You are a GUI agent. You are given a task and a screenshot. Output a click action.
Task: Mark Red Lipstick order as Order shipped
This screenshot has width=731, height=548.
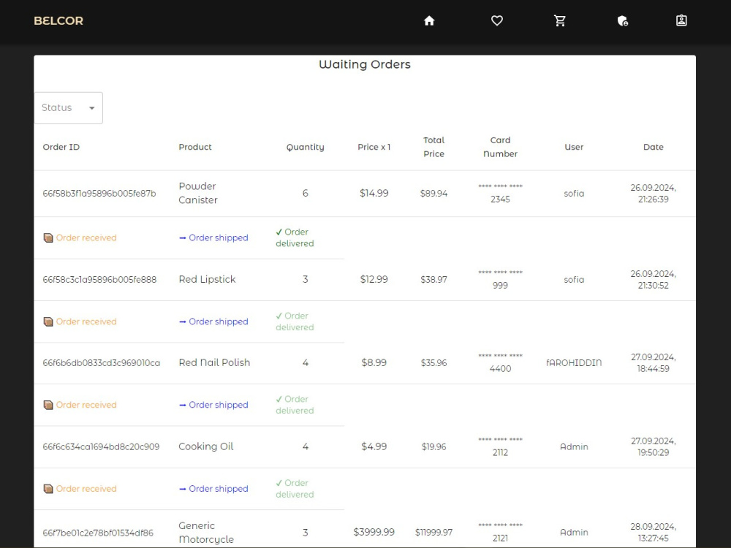pyautogui.click(x=213, y=321)
